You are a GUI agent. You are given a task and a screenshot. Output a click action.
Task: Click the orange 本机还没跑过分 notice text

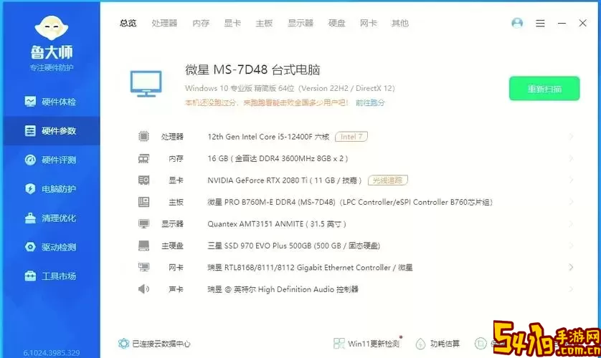[268, 102]
